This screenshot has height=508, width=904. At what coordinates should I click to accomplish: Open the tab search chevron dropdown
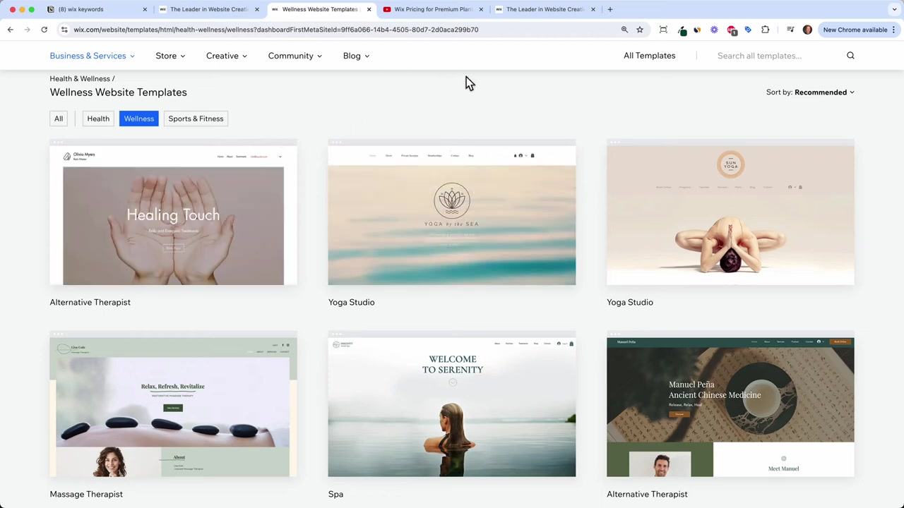tap(894, 9)
